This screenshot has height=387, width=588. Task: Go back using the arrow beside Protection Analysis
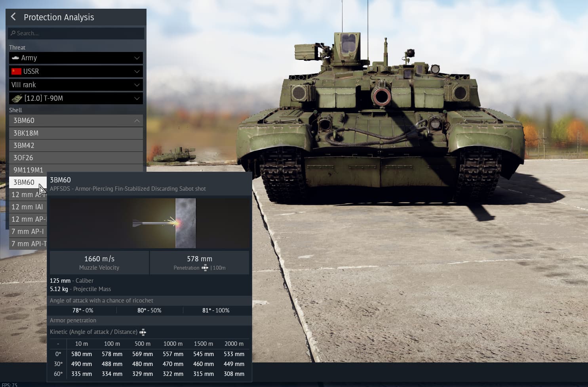pos(13,17)
